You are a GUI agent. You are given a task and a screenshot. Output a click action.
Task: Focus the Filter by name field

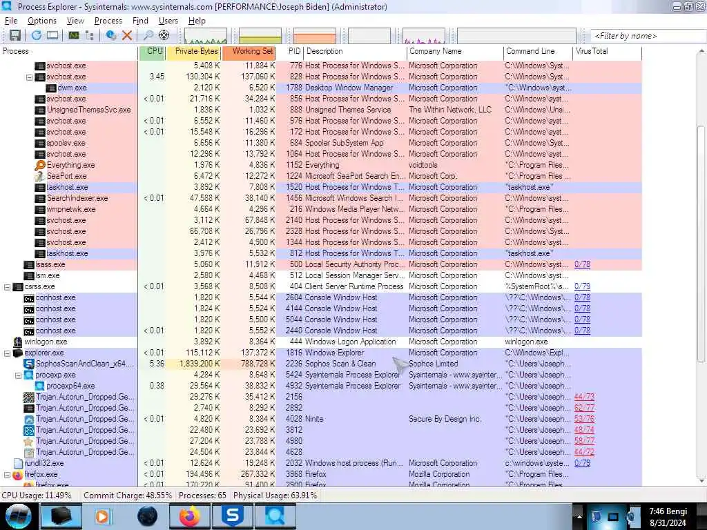[648, 36]
